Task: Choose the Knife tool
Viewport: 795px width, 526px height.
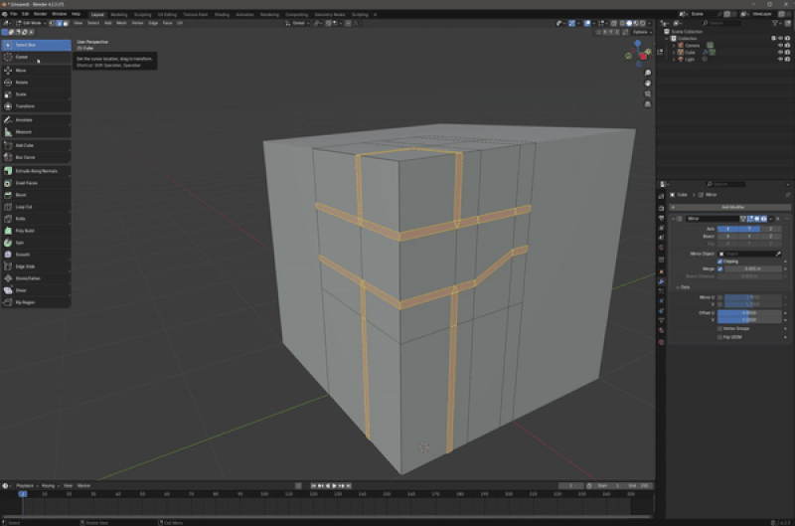Action: point(22,219)
